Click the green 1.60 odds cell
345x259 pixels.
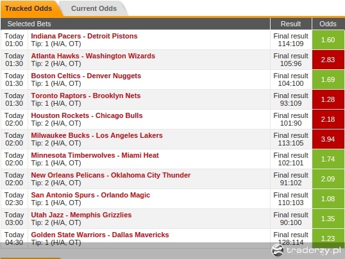coord(328,40)
